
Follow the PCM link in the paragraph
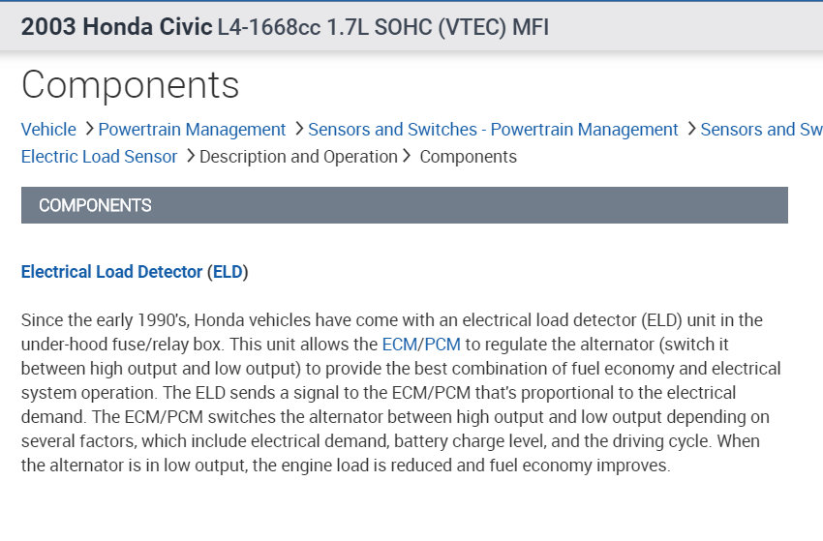click(442, 344)
